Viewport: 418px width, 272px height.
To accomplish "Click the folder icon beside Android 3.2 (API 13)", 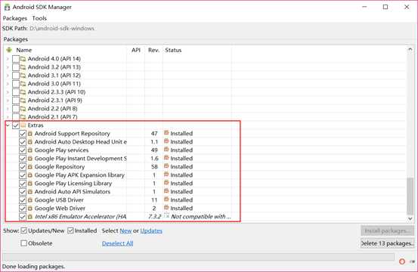I will (23, 67).
